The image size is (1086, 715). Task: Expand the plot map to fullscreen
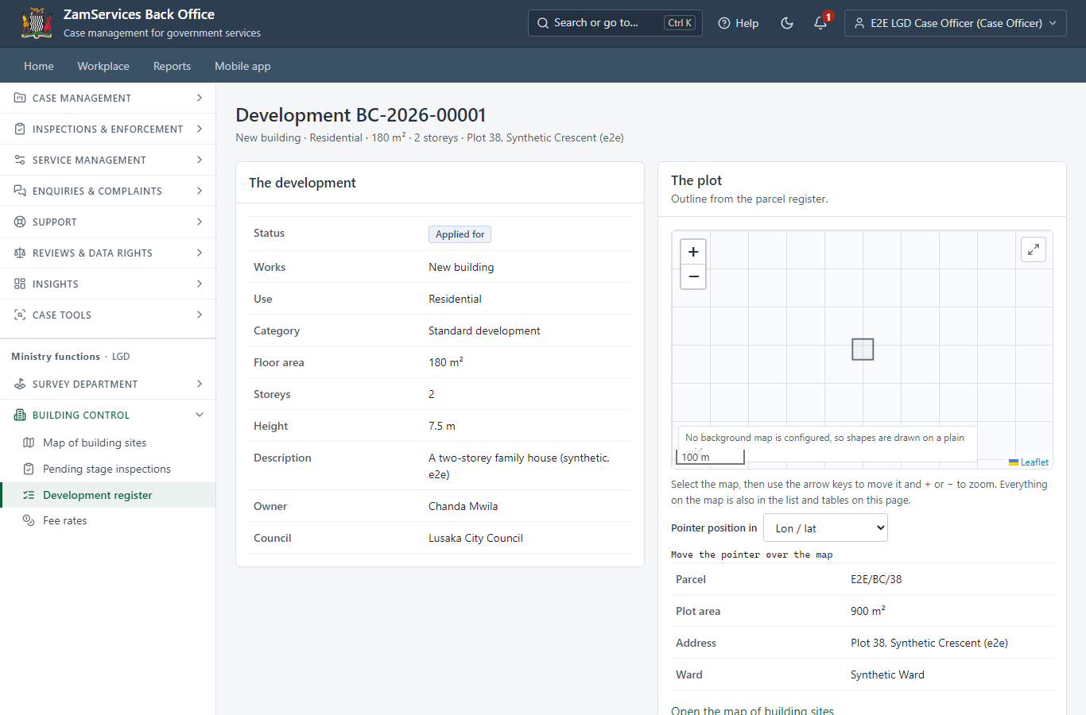(x=1034, y=249)
